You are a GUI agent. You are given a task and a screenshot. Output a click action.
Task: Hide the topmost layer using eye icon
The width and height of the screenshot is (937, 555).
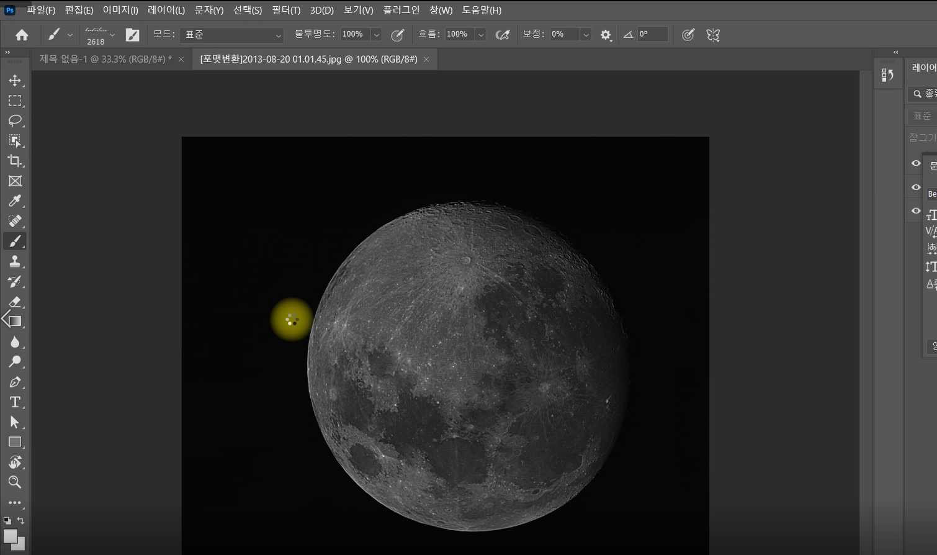tap(916, 163)
